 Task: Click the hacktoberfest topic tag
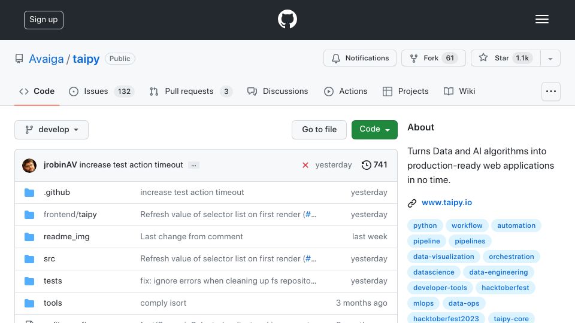click(506, 288)
